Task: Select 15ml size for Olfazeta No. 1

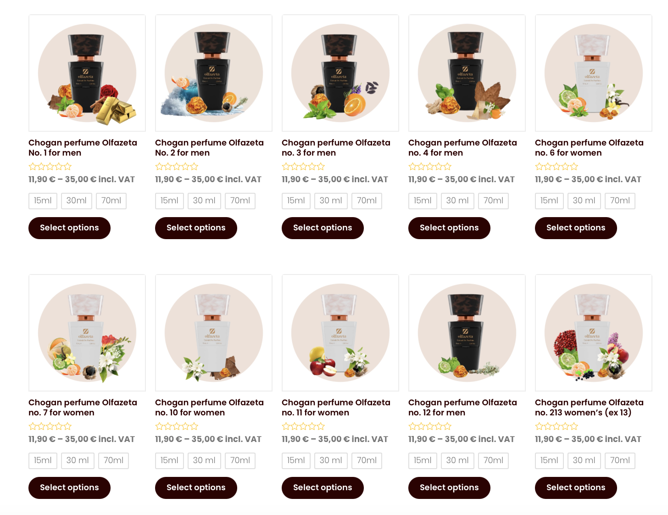Action: (x=43, y=201)
